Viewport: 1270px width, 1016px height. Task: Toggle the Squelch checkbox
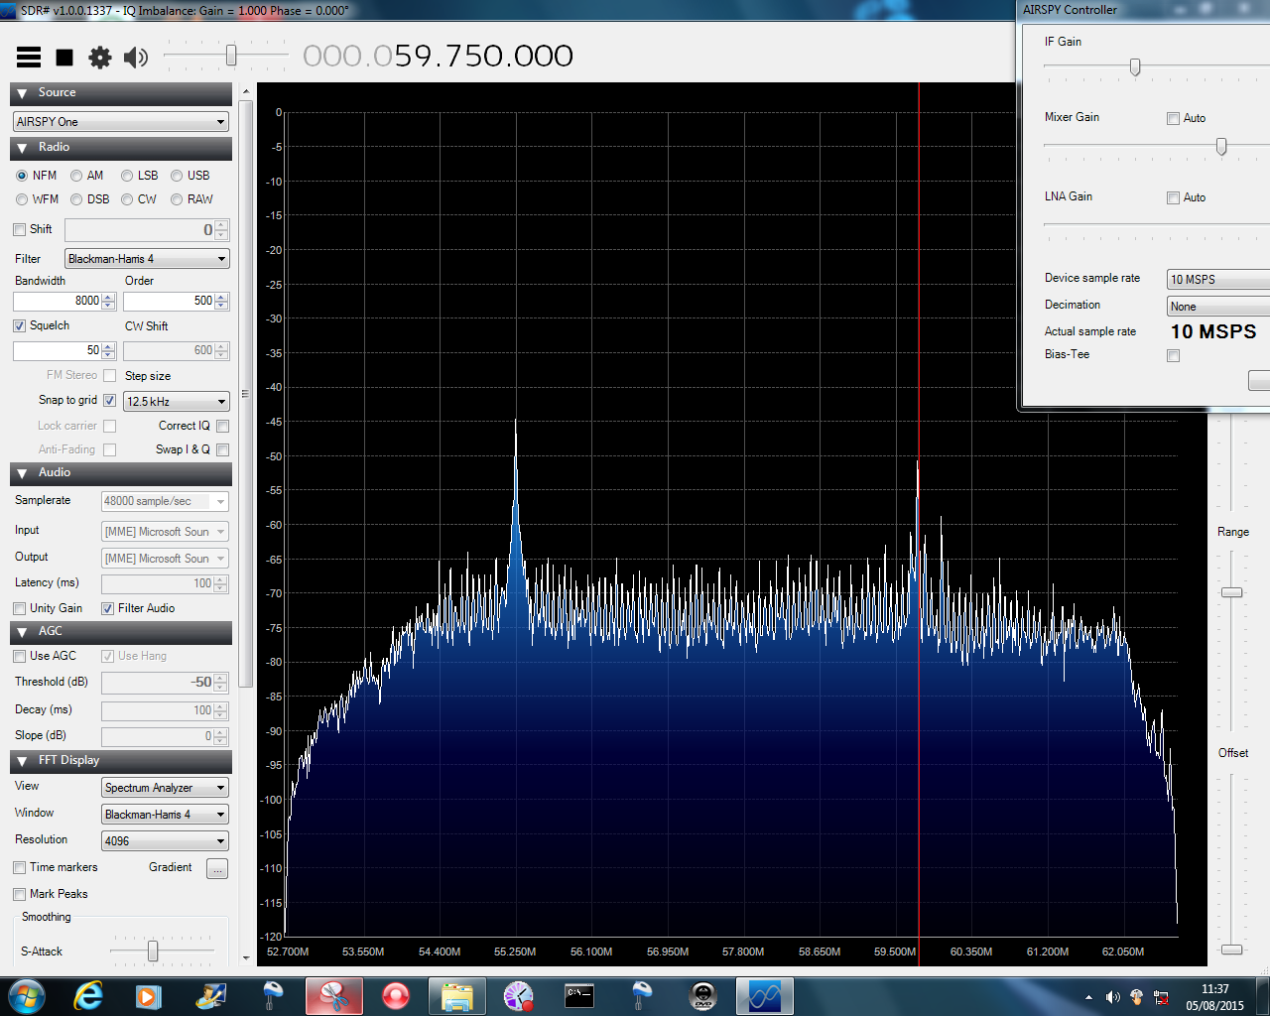(19, 325)
